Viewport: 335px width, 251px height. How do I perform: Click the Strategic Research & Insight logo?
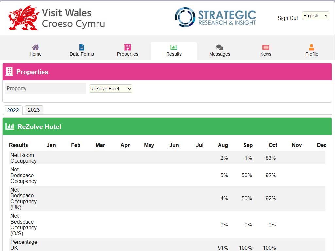[215, 17]
